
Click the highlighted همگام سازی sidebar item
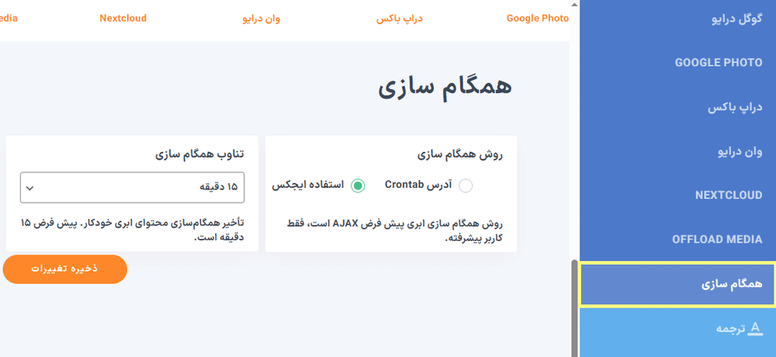point(732,284)
